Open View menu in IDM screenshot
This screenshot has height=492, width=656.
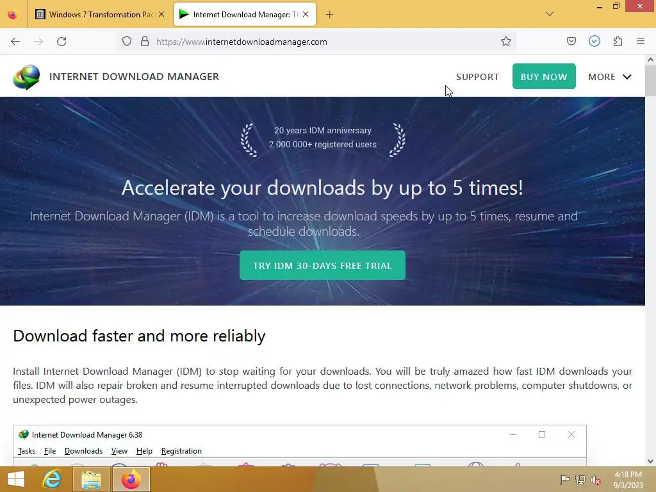click(119, 451)
